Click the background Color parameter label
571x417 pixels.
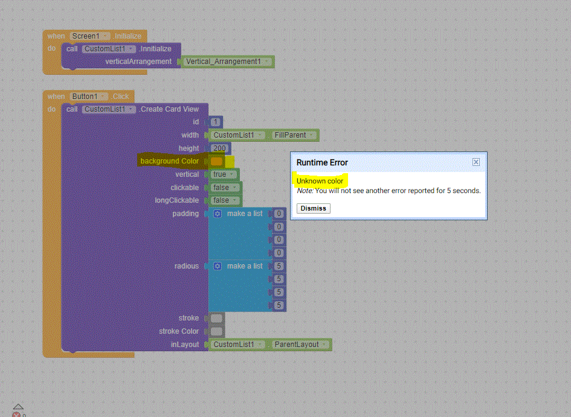(170, 161)
